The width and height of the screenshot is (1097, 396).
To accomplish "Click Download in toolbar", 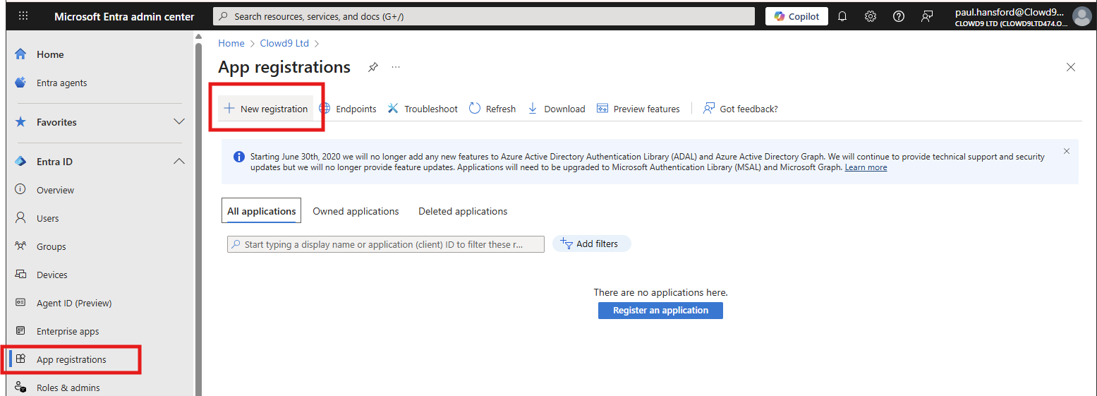I will click(x=557, y=109).
